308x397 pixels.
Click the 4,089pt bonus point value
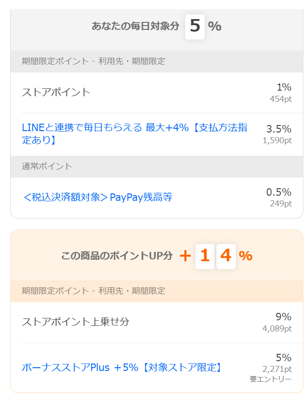277,329
